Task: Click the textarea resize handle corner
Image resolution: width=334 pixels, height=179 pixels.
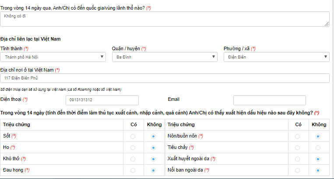Action: 327,24
